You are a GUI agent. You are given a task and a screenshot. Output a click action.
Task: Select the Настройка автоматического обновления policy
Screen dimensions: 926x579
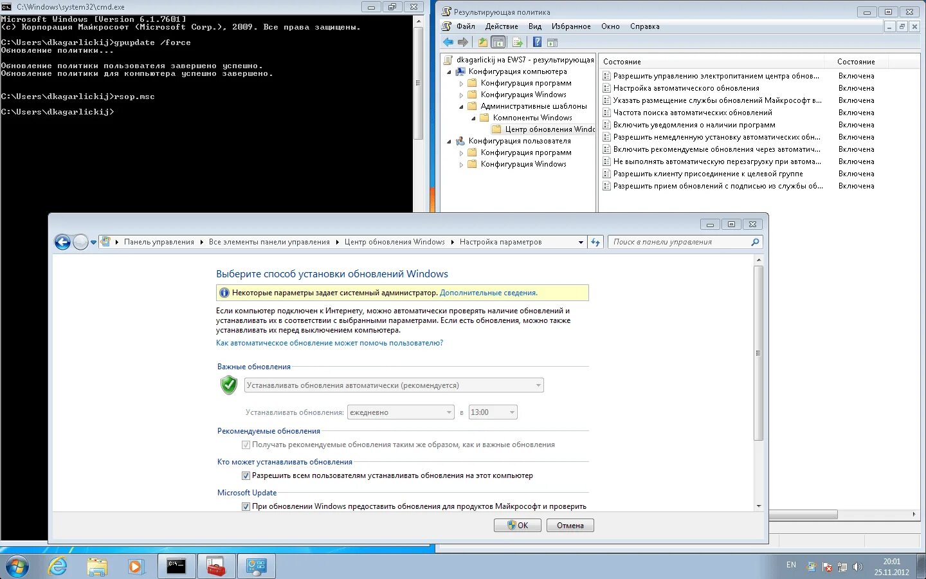point(686,88)
